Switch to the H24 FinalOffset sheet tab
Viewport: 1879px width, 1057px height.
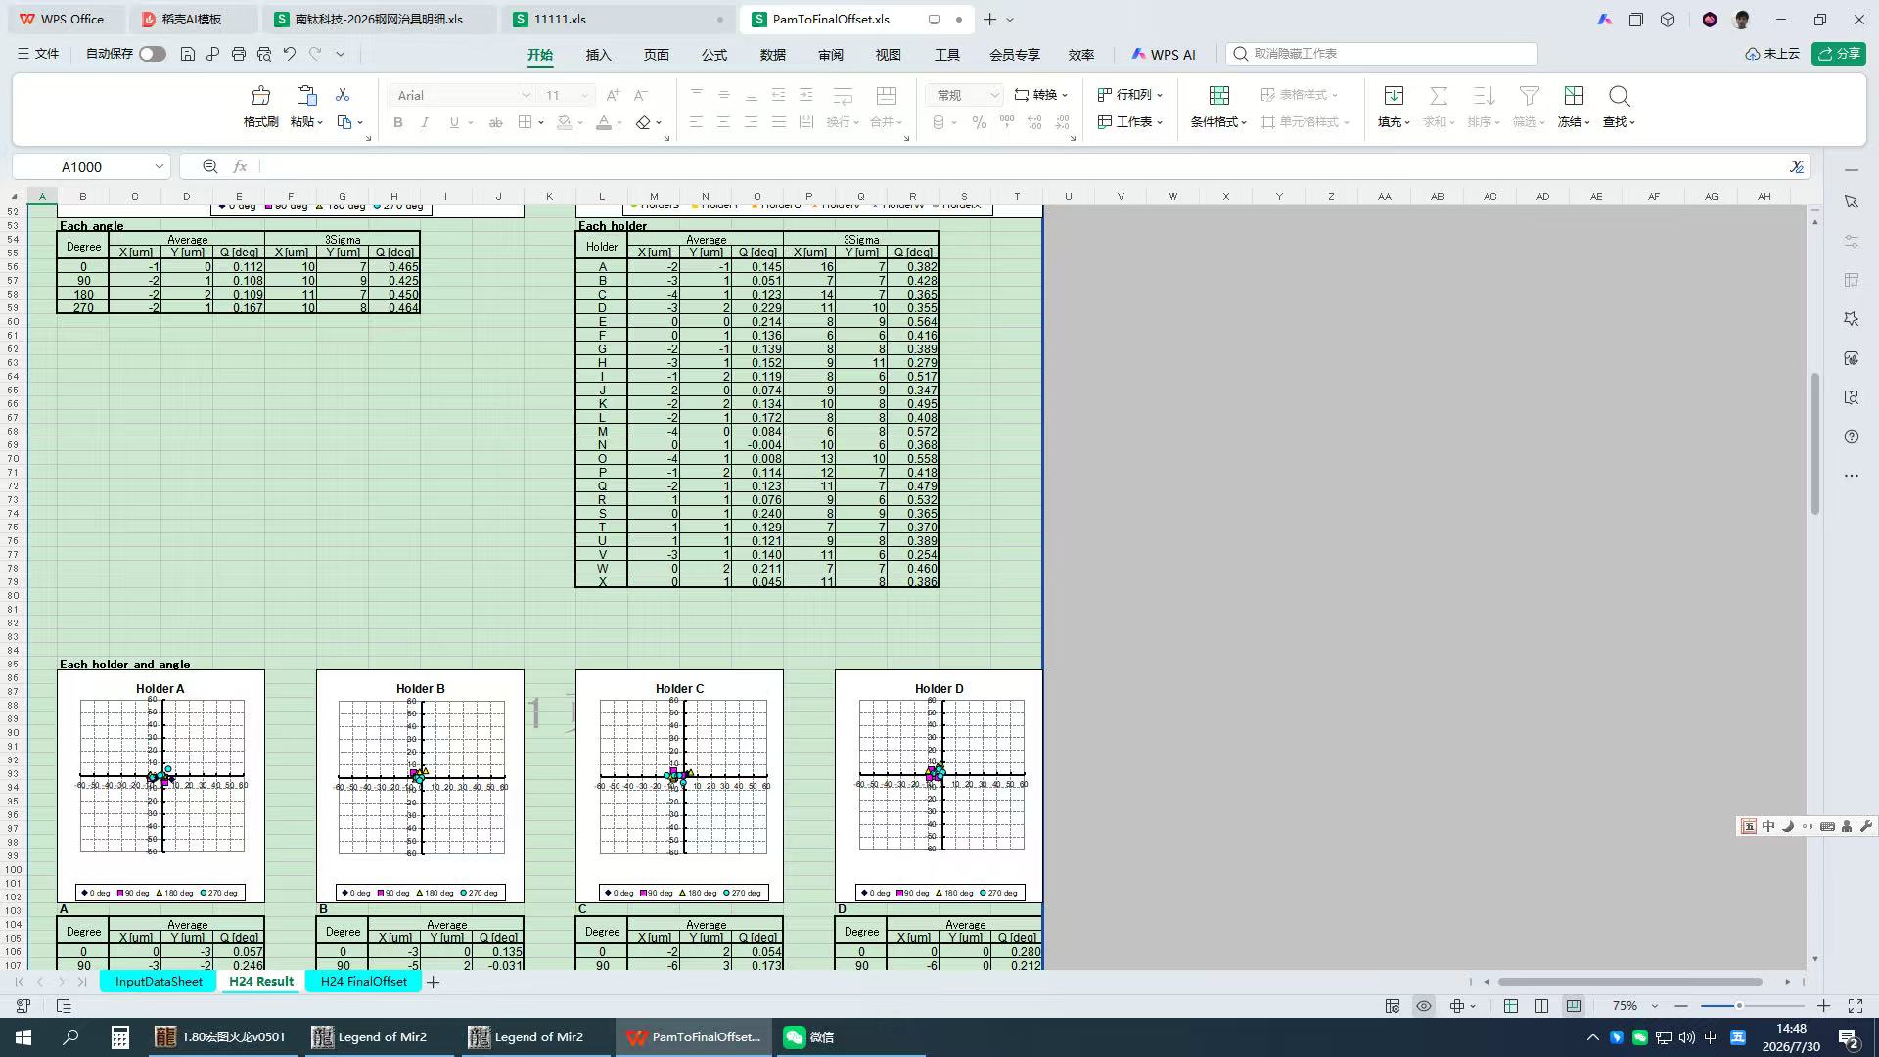point(363,981)
